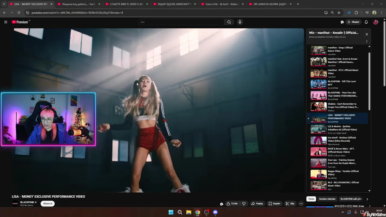Close the Mix playlist panel
Viewport: 386px width, 217px height.
[367, 34]
